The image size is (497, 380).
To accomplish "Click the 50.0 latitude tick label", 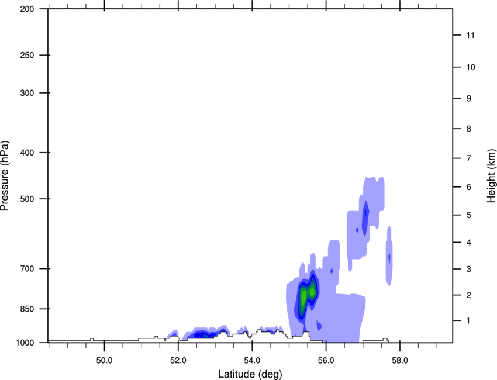I will [104, 361].
